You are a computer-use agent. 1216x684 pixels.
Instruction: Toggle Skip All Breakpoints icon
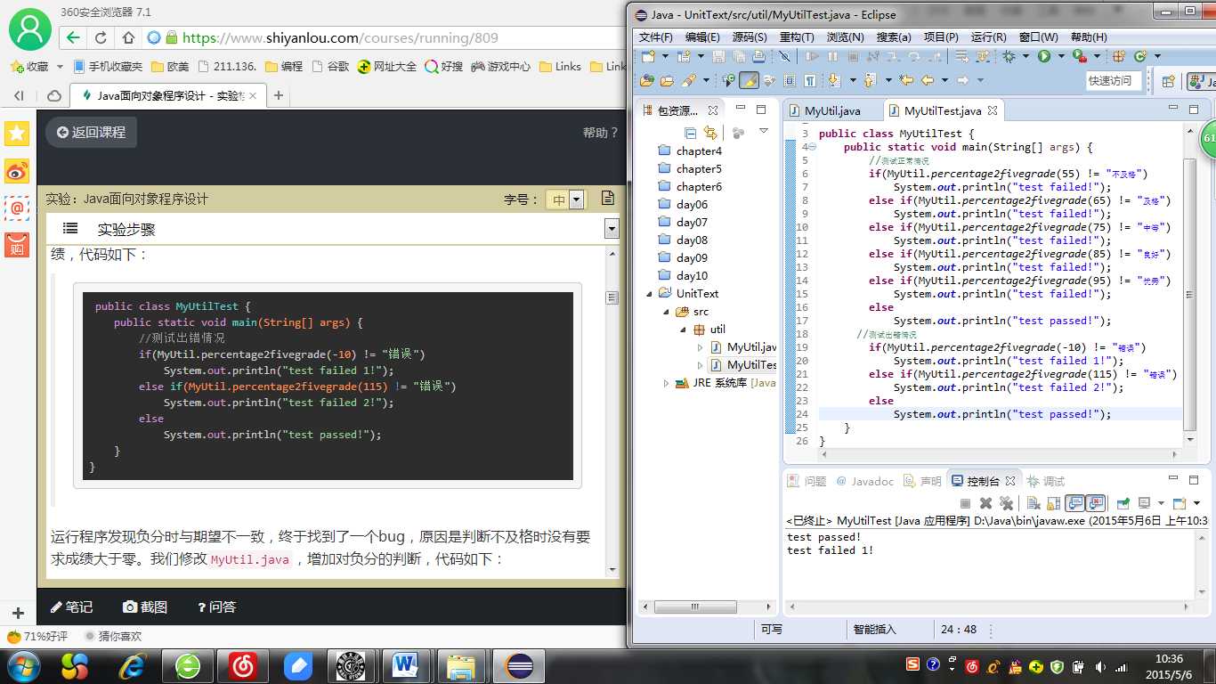[x=784, y=56]
